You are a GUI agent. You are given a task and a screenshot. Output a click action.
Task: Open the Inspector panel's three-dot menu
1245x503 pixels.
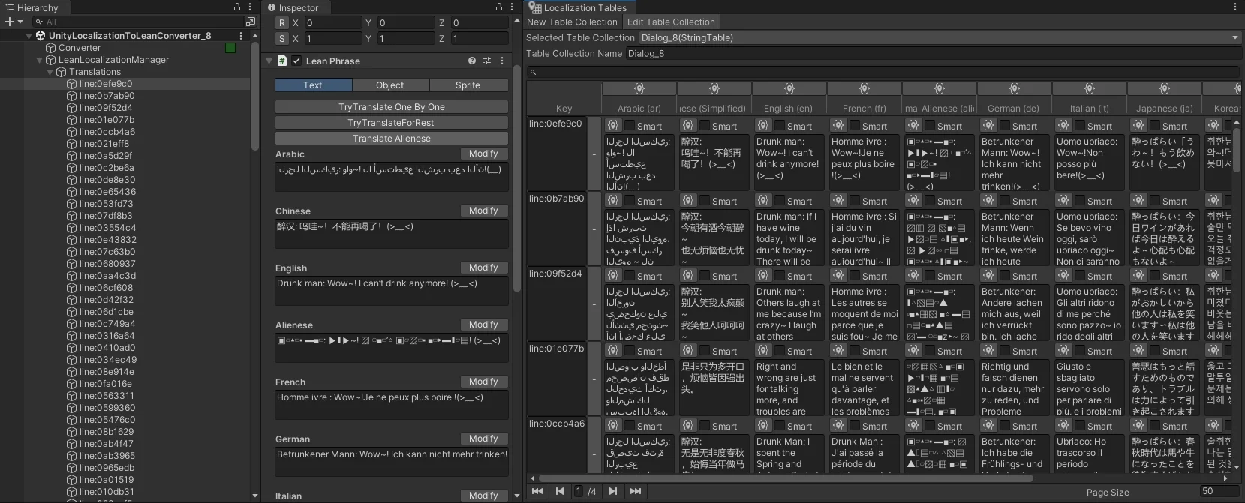513,7
